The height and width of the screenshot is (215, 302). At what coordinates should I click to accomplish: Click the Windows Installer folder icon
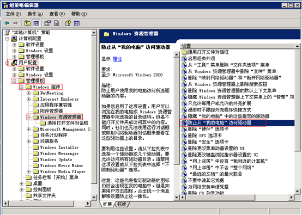tap(35, 148)
